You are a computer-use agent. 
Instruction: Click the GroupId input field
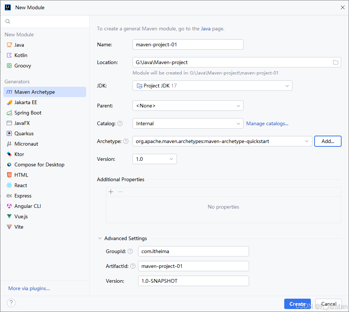pos(194,251)
